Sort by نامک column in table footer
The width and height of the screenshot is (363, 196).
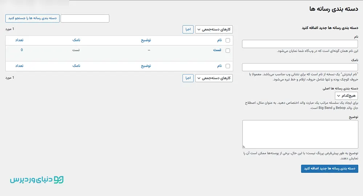coord(76,66)
